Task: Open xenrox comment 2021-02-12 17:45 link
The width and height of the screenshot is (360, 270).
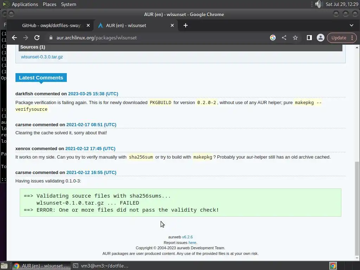Action: (x=90, y=149)
